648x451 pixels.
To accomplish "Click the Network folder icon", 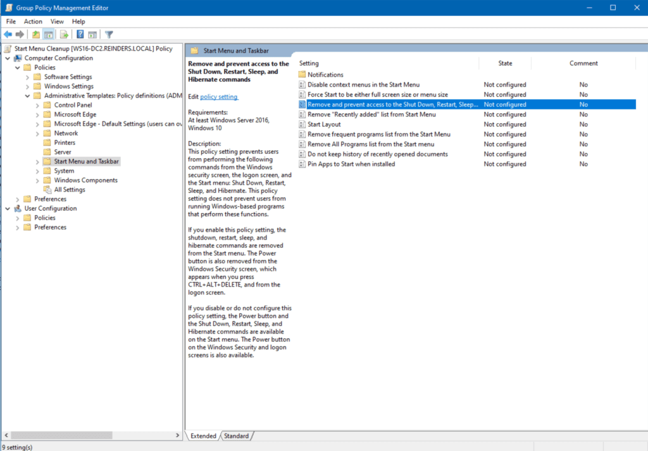I will [x=47, y=133].
